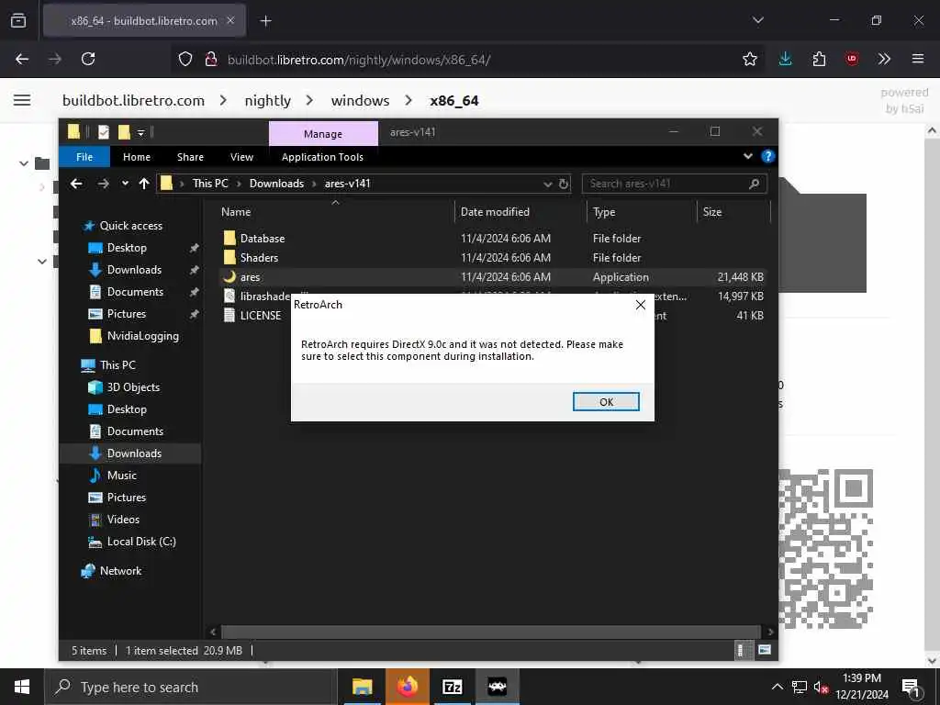
Task: Expand the Explorer ribbon chevron
Action: (747, 156)
